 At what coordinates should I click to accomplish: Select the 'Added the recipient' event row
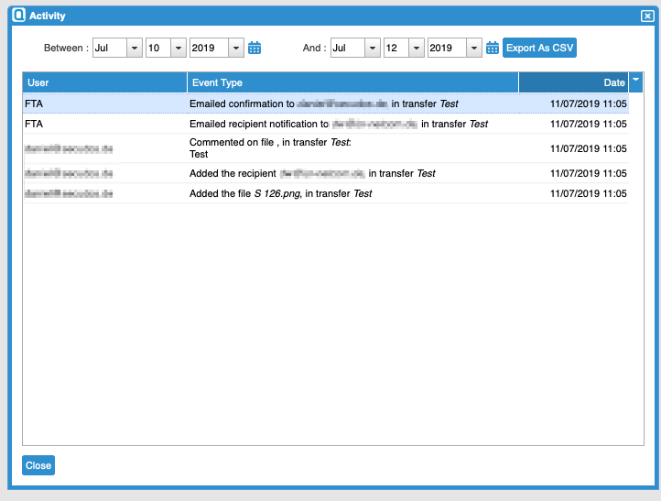click(326, 173)
